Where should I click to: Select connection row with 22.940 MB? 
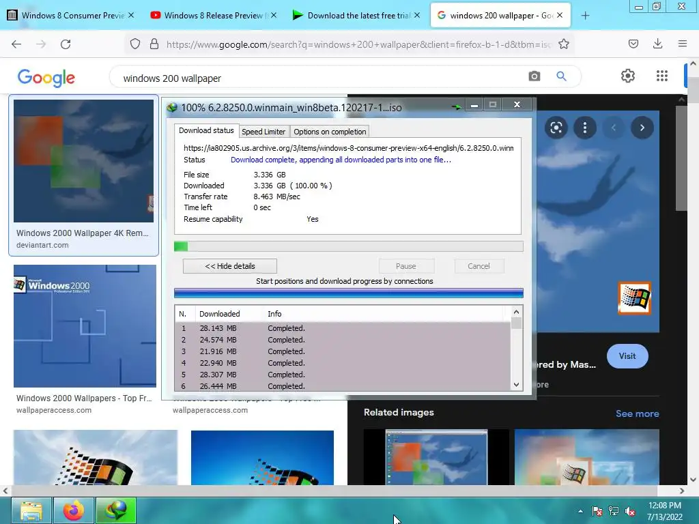pyautogui.click(x=343, y=363)
